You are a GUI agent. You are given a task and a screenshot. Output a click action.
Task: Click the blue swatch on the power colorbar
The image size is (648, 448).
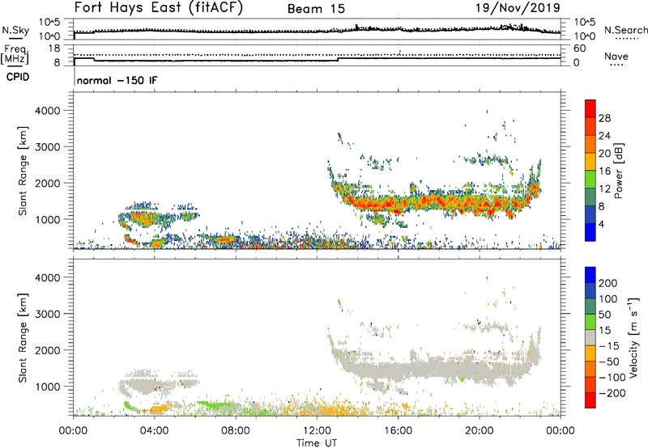[590, 232]
